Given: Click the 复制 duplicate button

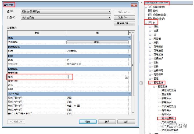Looking at the screenshot, I should point(124,17).
